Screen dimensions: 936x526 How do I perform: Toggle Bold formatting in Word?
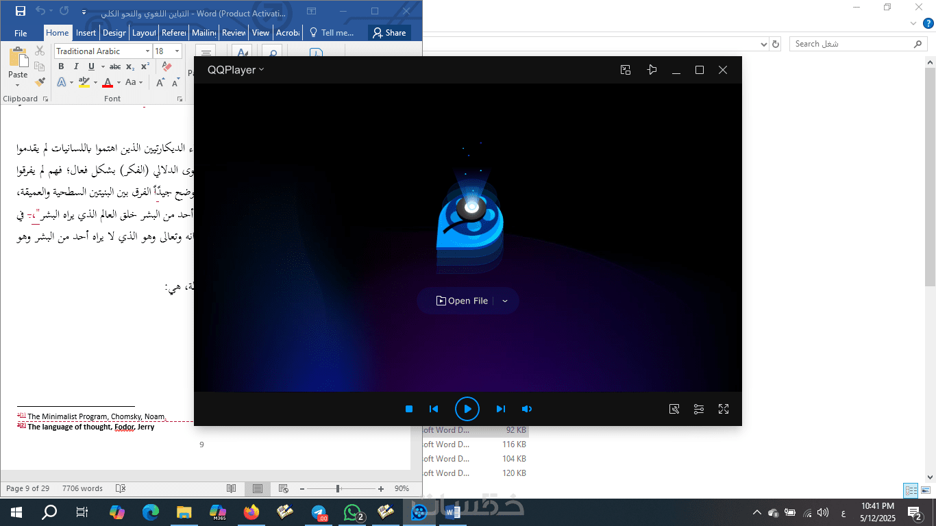[x=61, y=66]
